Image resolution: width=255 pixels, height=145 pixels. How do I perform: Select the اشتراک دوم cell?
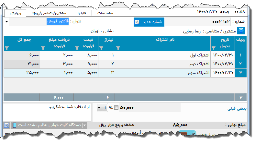pyautogui.click(x=163, y=64)
